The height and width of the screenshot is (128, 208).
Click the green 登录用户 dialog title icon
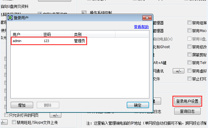pos(10,18)
